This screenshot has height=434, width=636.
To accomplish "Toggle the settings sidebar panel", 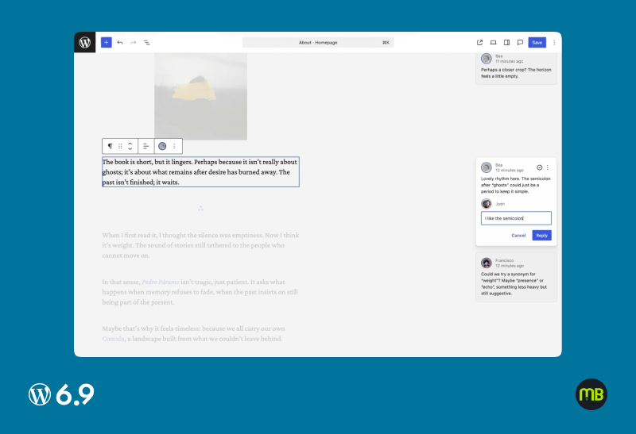I will click(506, 43).
